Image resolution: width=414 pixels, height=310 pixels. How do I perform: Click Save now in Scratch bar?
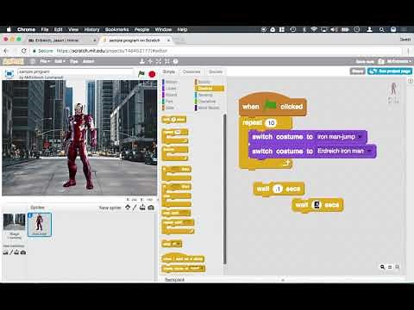pos(365,61)
